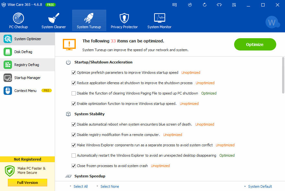Click the feedback message icon in title bar
This screenshot has height=191, width=285.
175,5
